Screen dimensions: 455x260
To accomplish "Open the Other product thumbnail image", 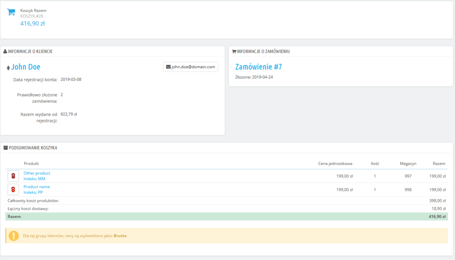I will coord(13,175).
